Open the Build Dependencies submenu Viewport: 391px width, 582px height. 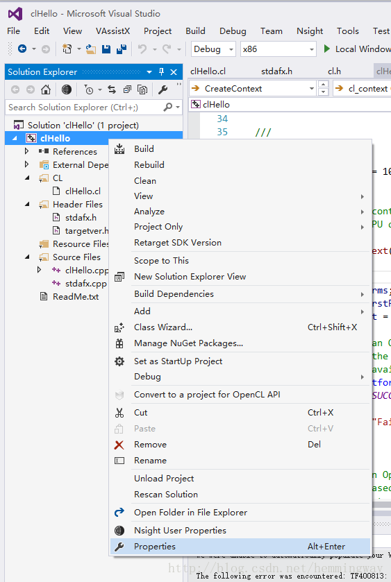[240, 294]
